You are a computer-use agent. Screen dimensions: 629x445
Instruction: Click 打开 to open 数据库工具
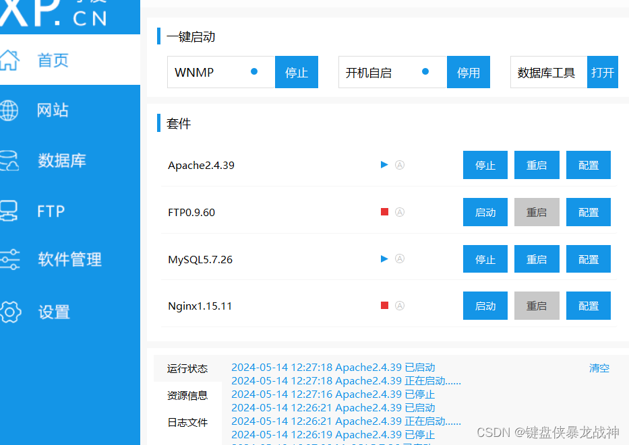603,72
